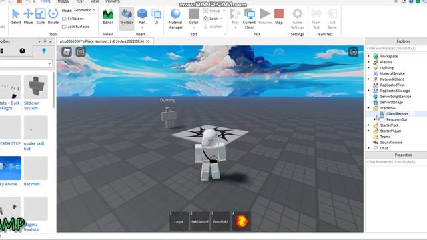This screenshot has width=427, height=240.
Task: Toggle Anchor on selection
Action: tap(212, 27)
